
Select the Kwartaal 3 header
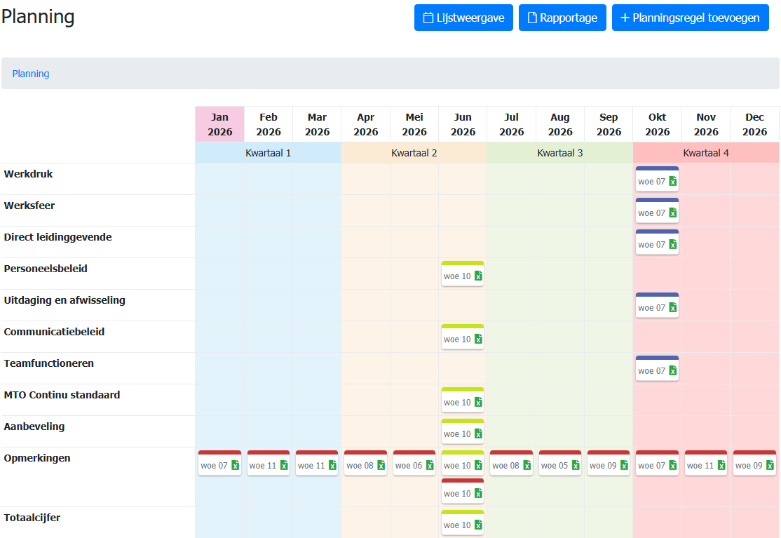coord(559,152)
